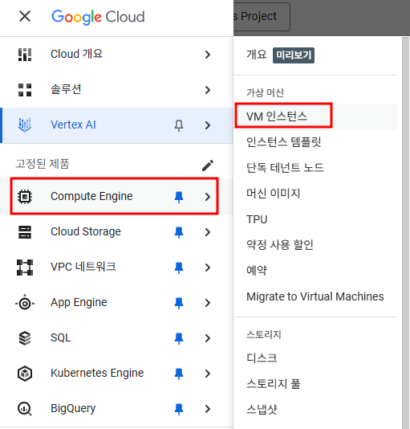The image size is (410, 429).
Task: Click the 솔루션 grid icon
Action: click(x=25, y=90)
